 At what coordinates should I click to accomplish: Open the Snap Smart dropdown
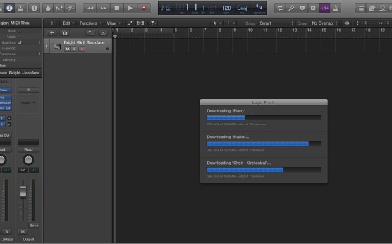tap(276, 23)
